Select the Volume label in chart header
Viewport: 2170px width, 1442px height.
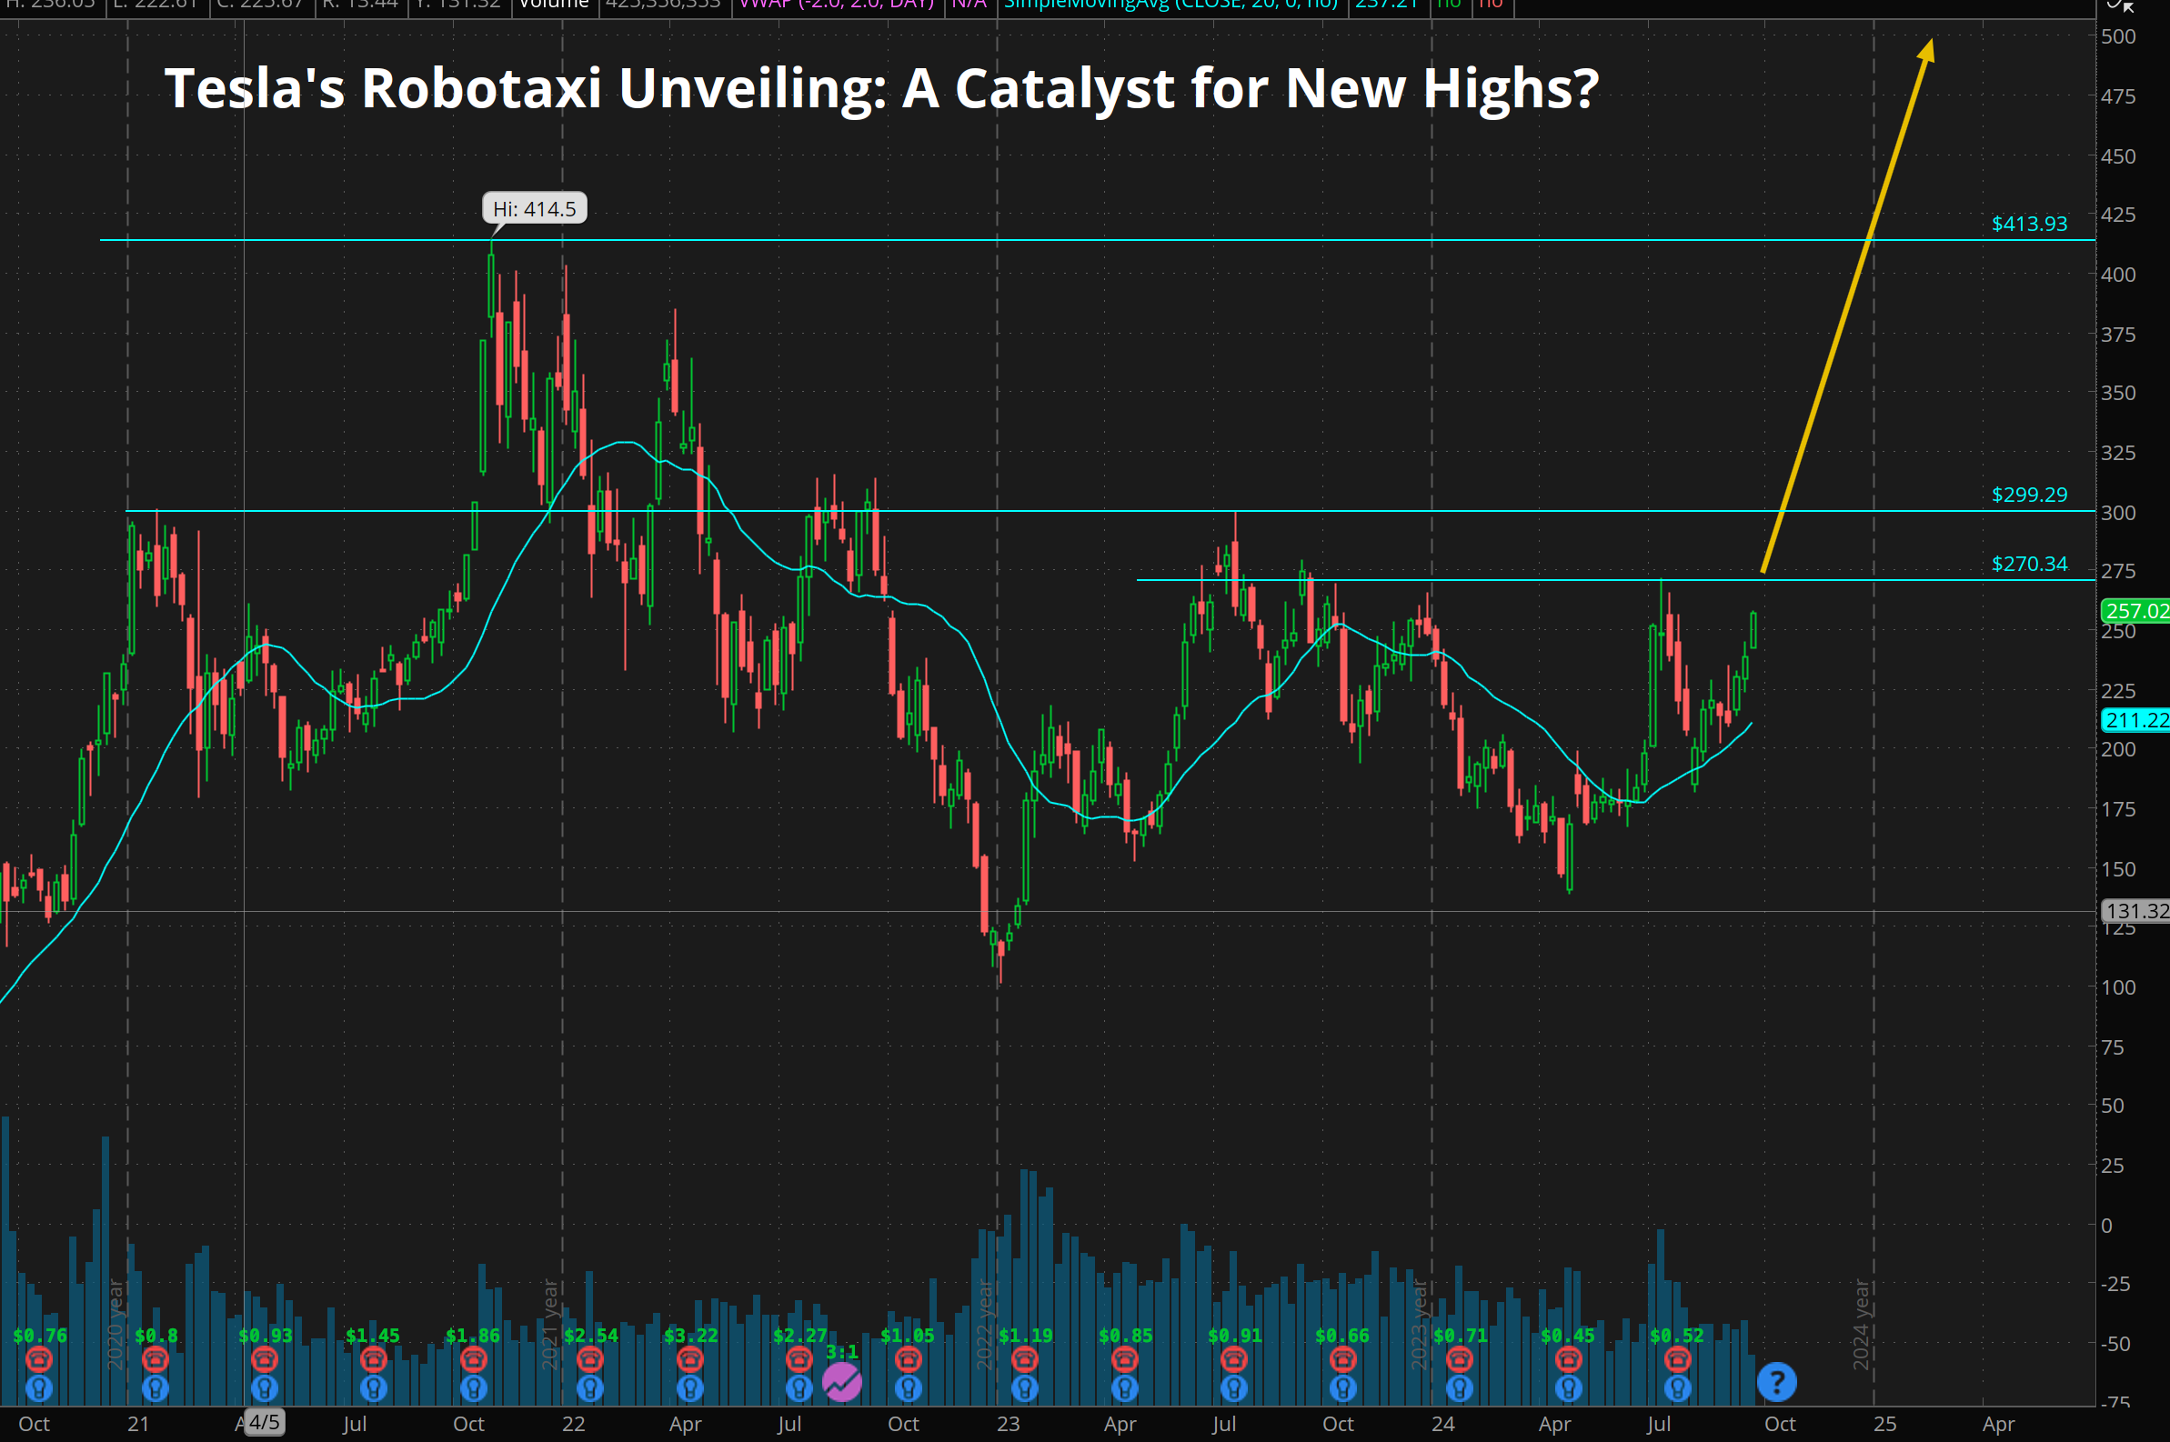pyautogui.click(x=554, y=5)
